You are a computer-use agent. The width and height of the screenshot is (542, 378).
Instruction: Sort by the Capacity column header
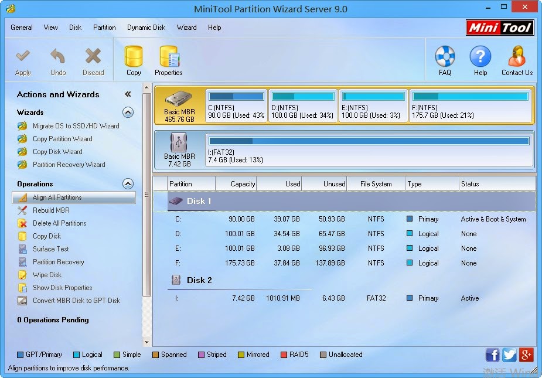[236, 184]
